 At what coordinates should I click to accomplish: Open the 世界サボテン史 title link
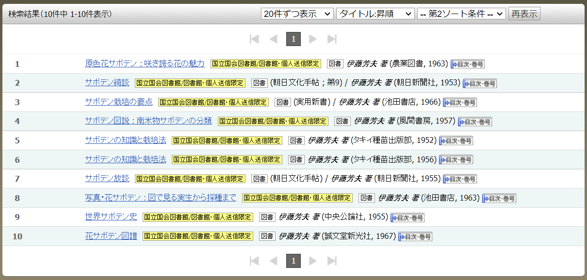coord(111,217)
